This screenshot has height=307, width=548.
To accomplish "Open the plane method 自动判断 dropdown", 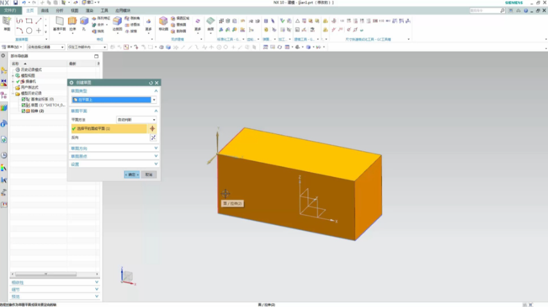I will [136, 120].
